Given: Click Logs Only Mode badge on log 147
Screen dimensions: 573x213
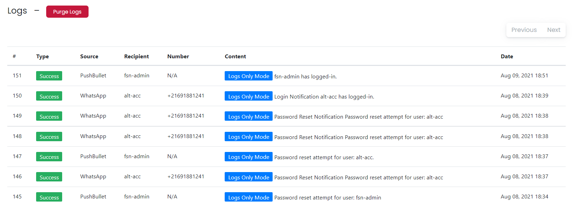Looking at the screenshot, I should coord(249,157).
